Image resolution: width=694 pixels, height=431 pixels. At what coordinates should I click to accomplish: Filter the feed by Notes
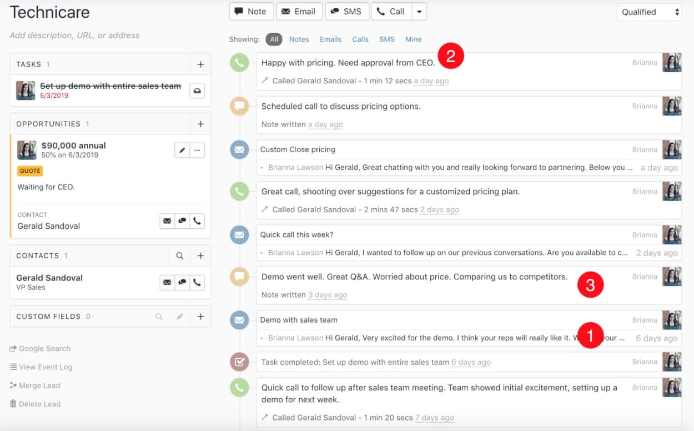click(299, 39)
